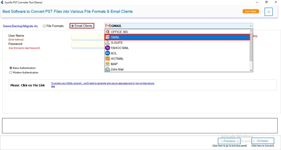This screenshot has height=150, width=281.
Task: Click the Office 365 icon in list
Action: tap(108, 32)
